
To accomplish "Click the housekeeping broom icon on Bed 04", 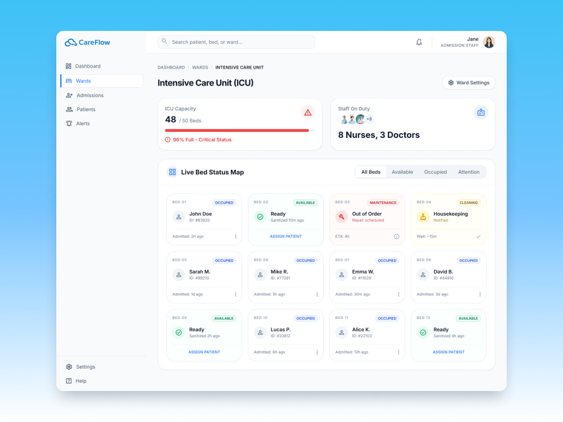I will (x=423, y=217).
